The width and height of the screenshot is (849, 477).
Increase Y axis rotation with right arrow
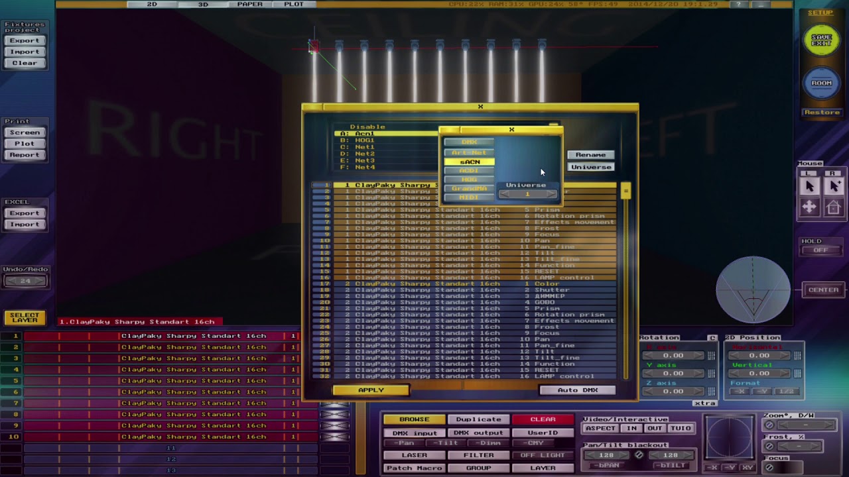[698, 374]
